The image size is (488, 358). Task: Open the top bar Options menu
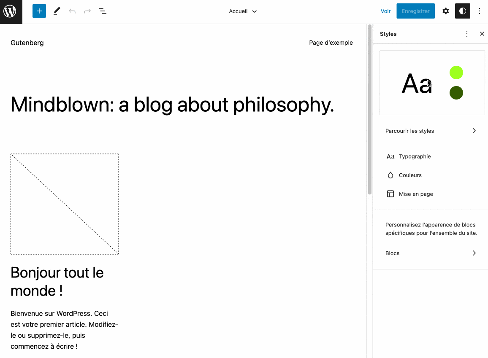pyautogui.click(x=480, y=11)
